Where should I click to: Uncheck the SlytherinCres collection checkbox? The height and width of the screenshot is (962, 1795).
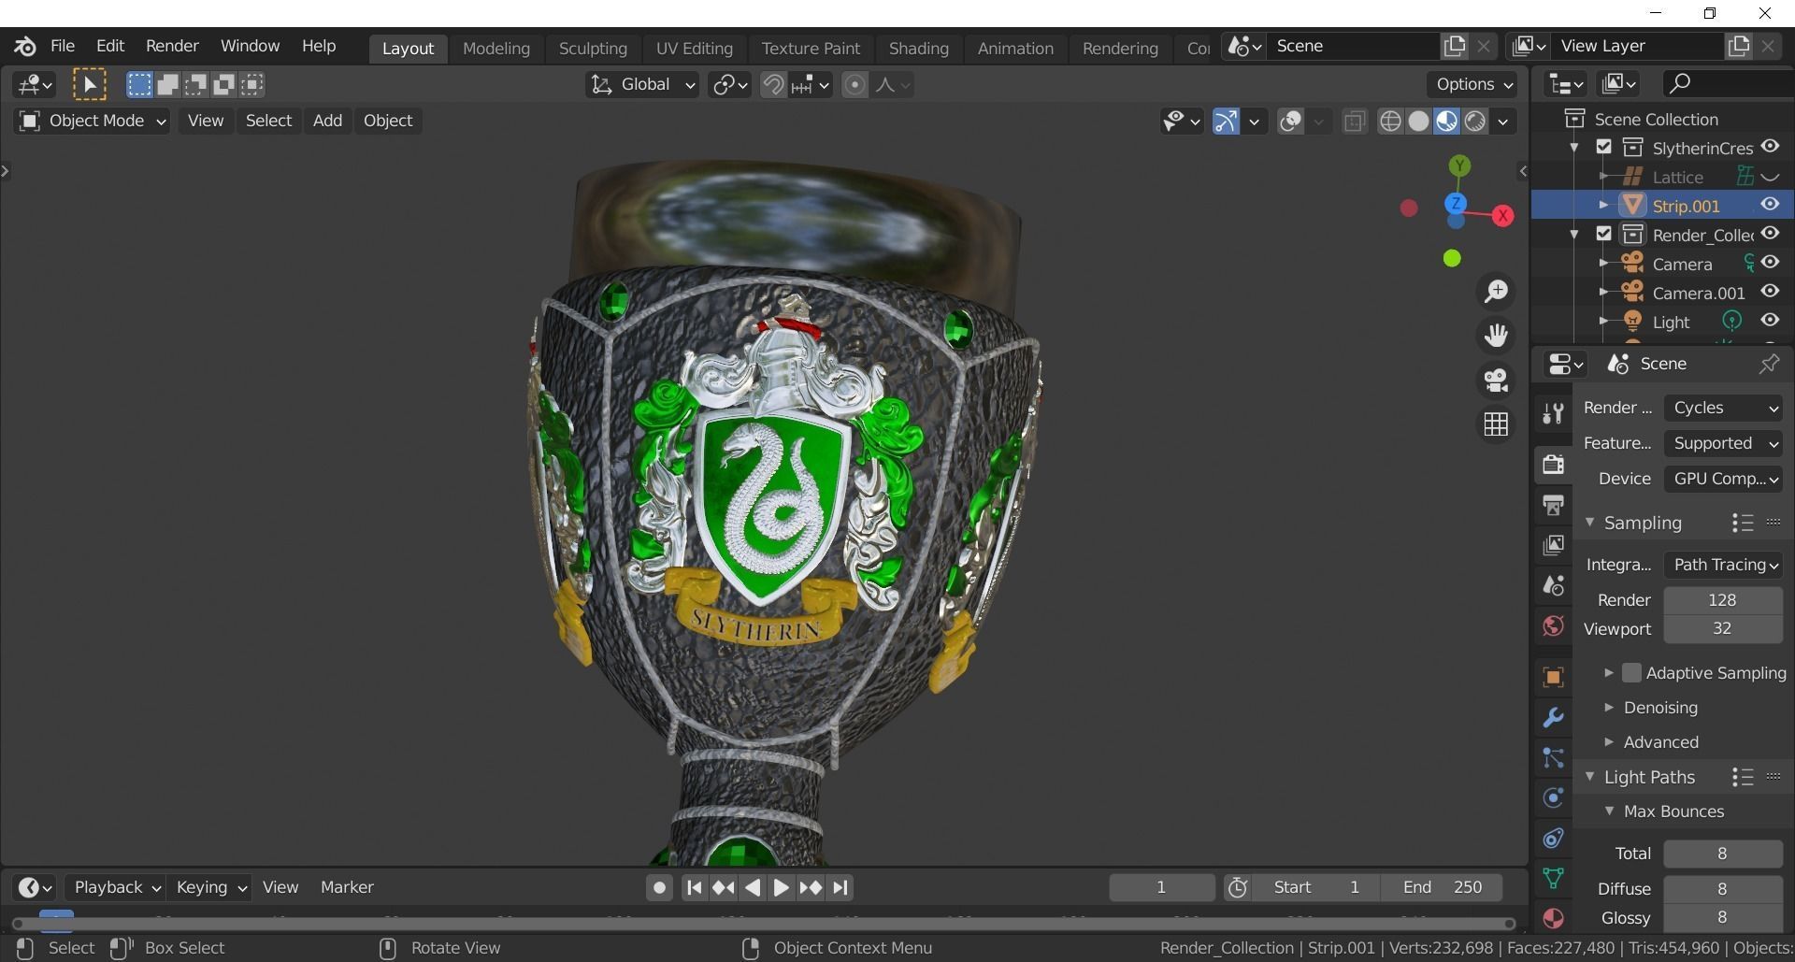(x=1604, y=148)
